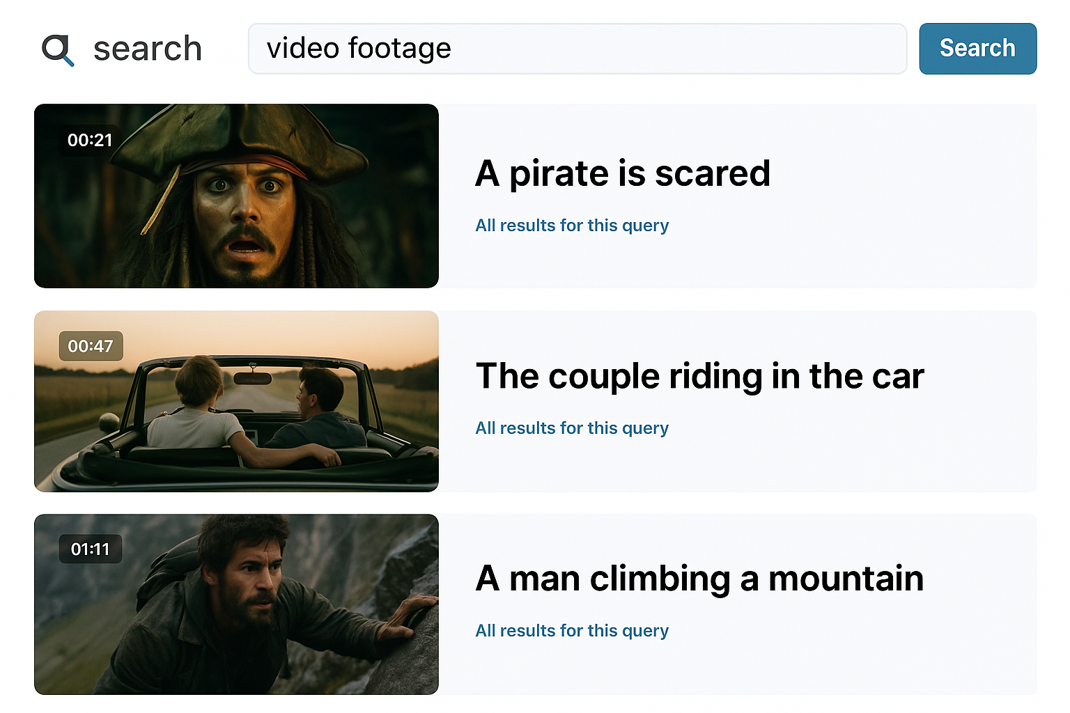This screenshot has width=1070, height=713.
Task: Click the 00:21 duration badge on pirate video
Action: (91, 140)
